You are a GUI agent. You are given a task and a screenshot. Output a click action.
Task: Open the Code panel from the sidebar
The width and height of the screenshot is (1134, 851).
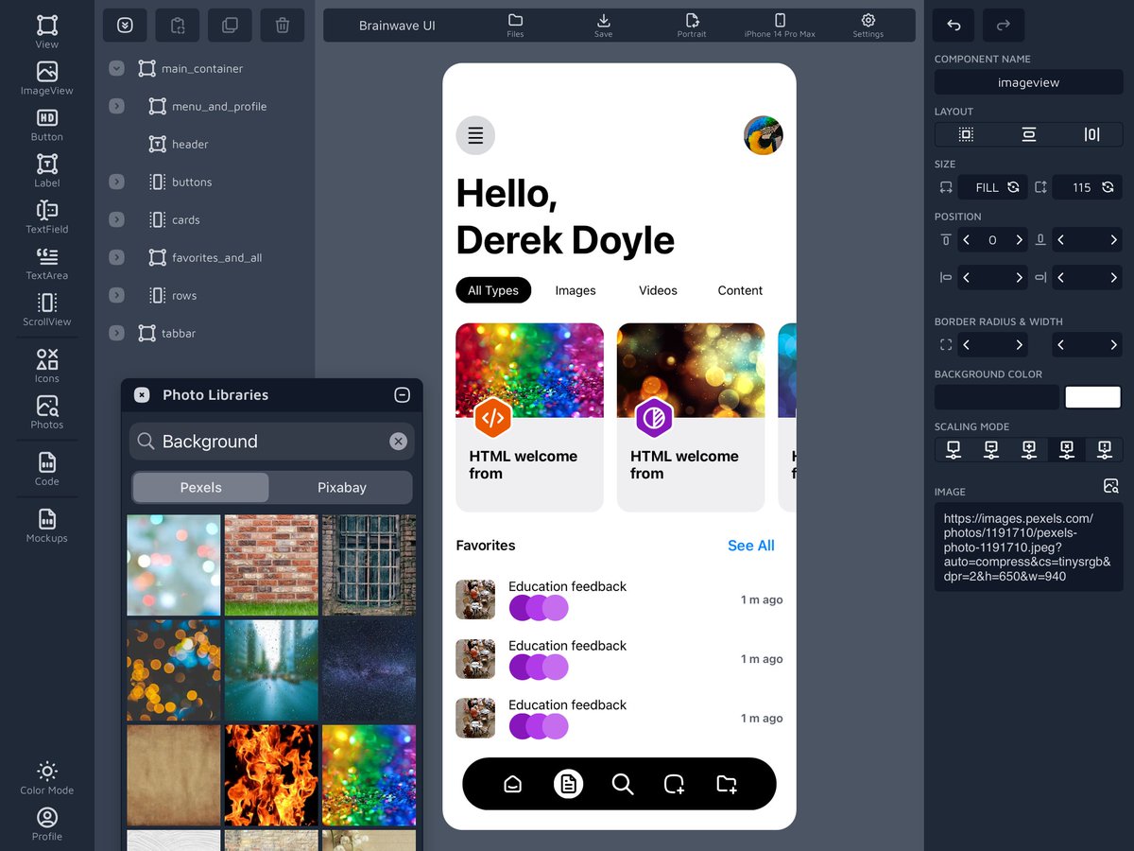pos(46,470)
